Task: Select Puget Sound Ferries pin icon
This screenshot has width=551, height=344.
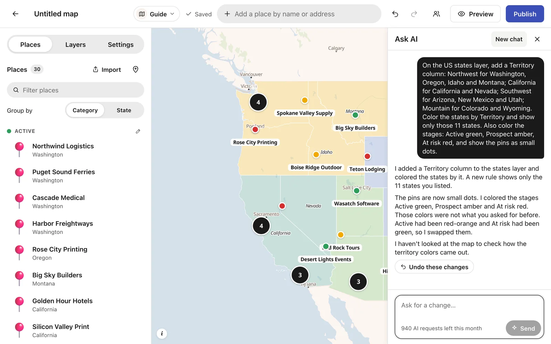Action: pos(20,175)
